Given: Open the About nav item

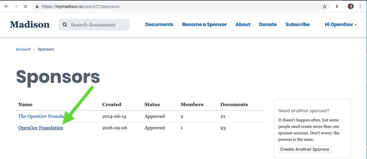Looking at the screenshot, I should click(243, 24).
